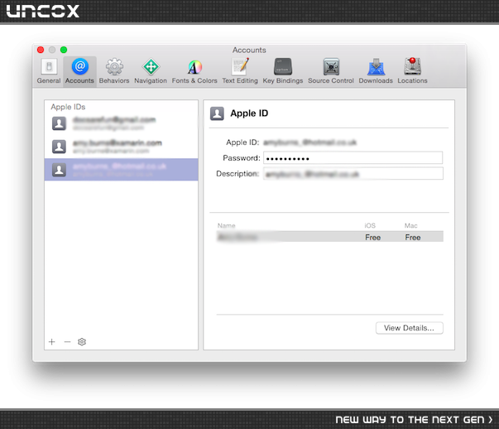Select the highlighted hotmail.co.uk account
The width and height of the screenshot is (499, 429).
(122, 170)
